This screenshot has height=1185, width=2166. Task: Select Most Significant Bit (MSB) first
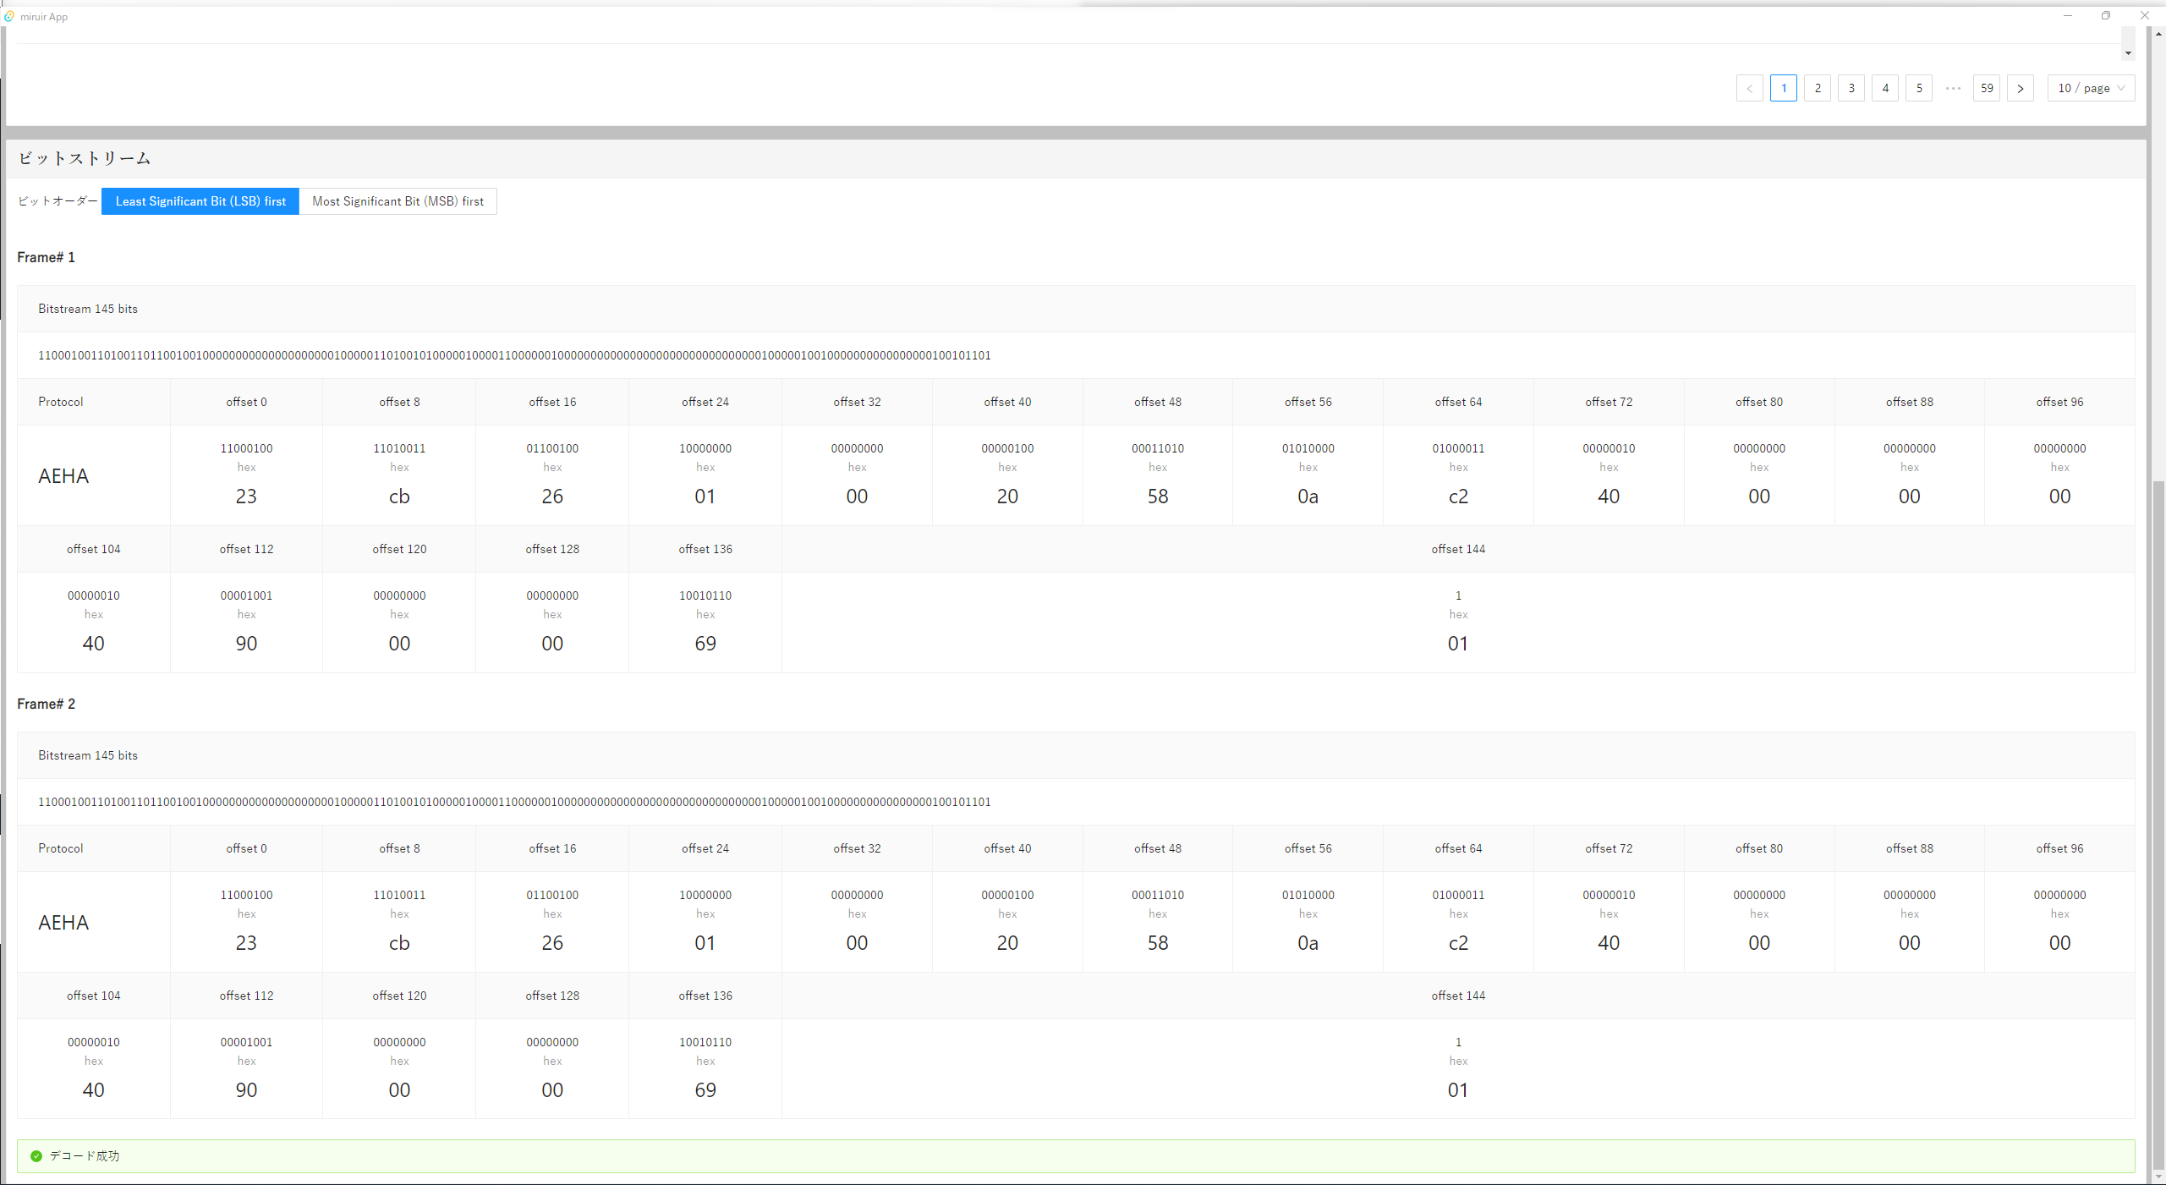coord(398,201)
